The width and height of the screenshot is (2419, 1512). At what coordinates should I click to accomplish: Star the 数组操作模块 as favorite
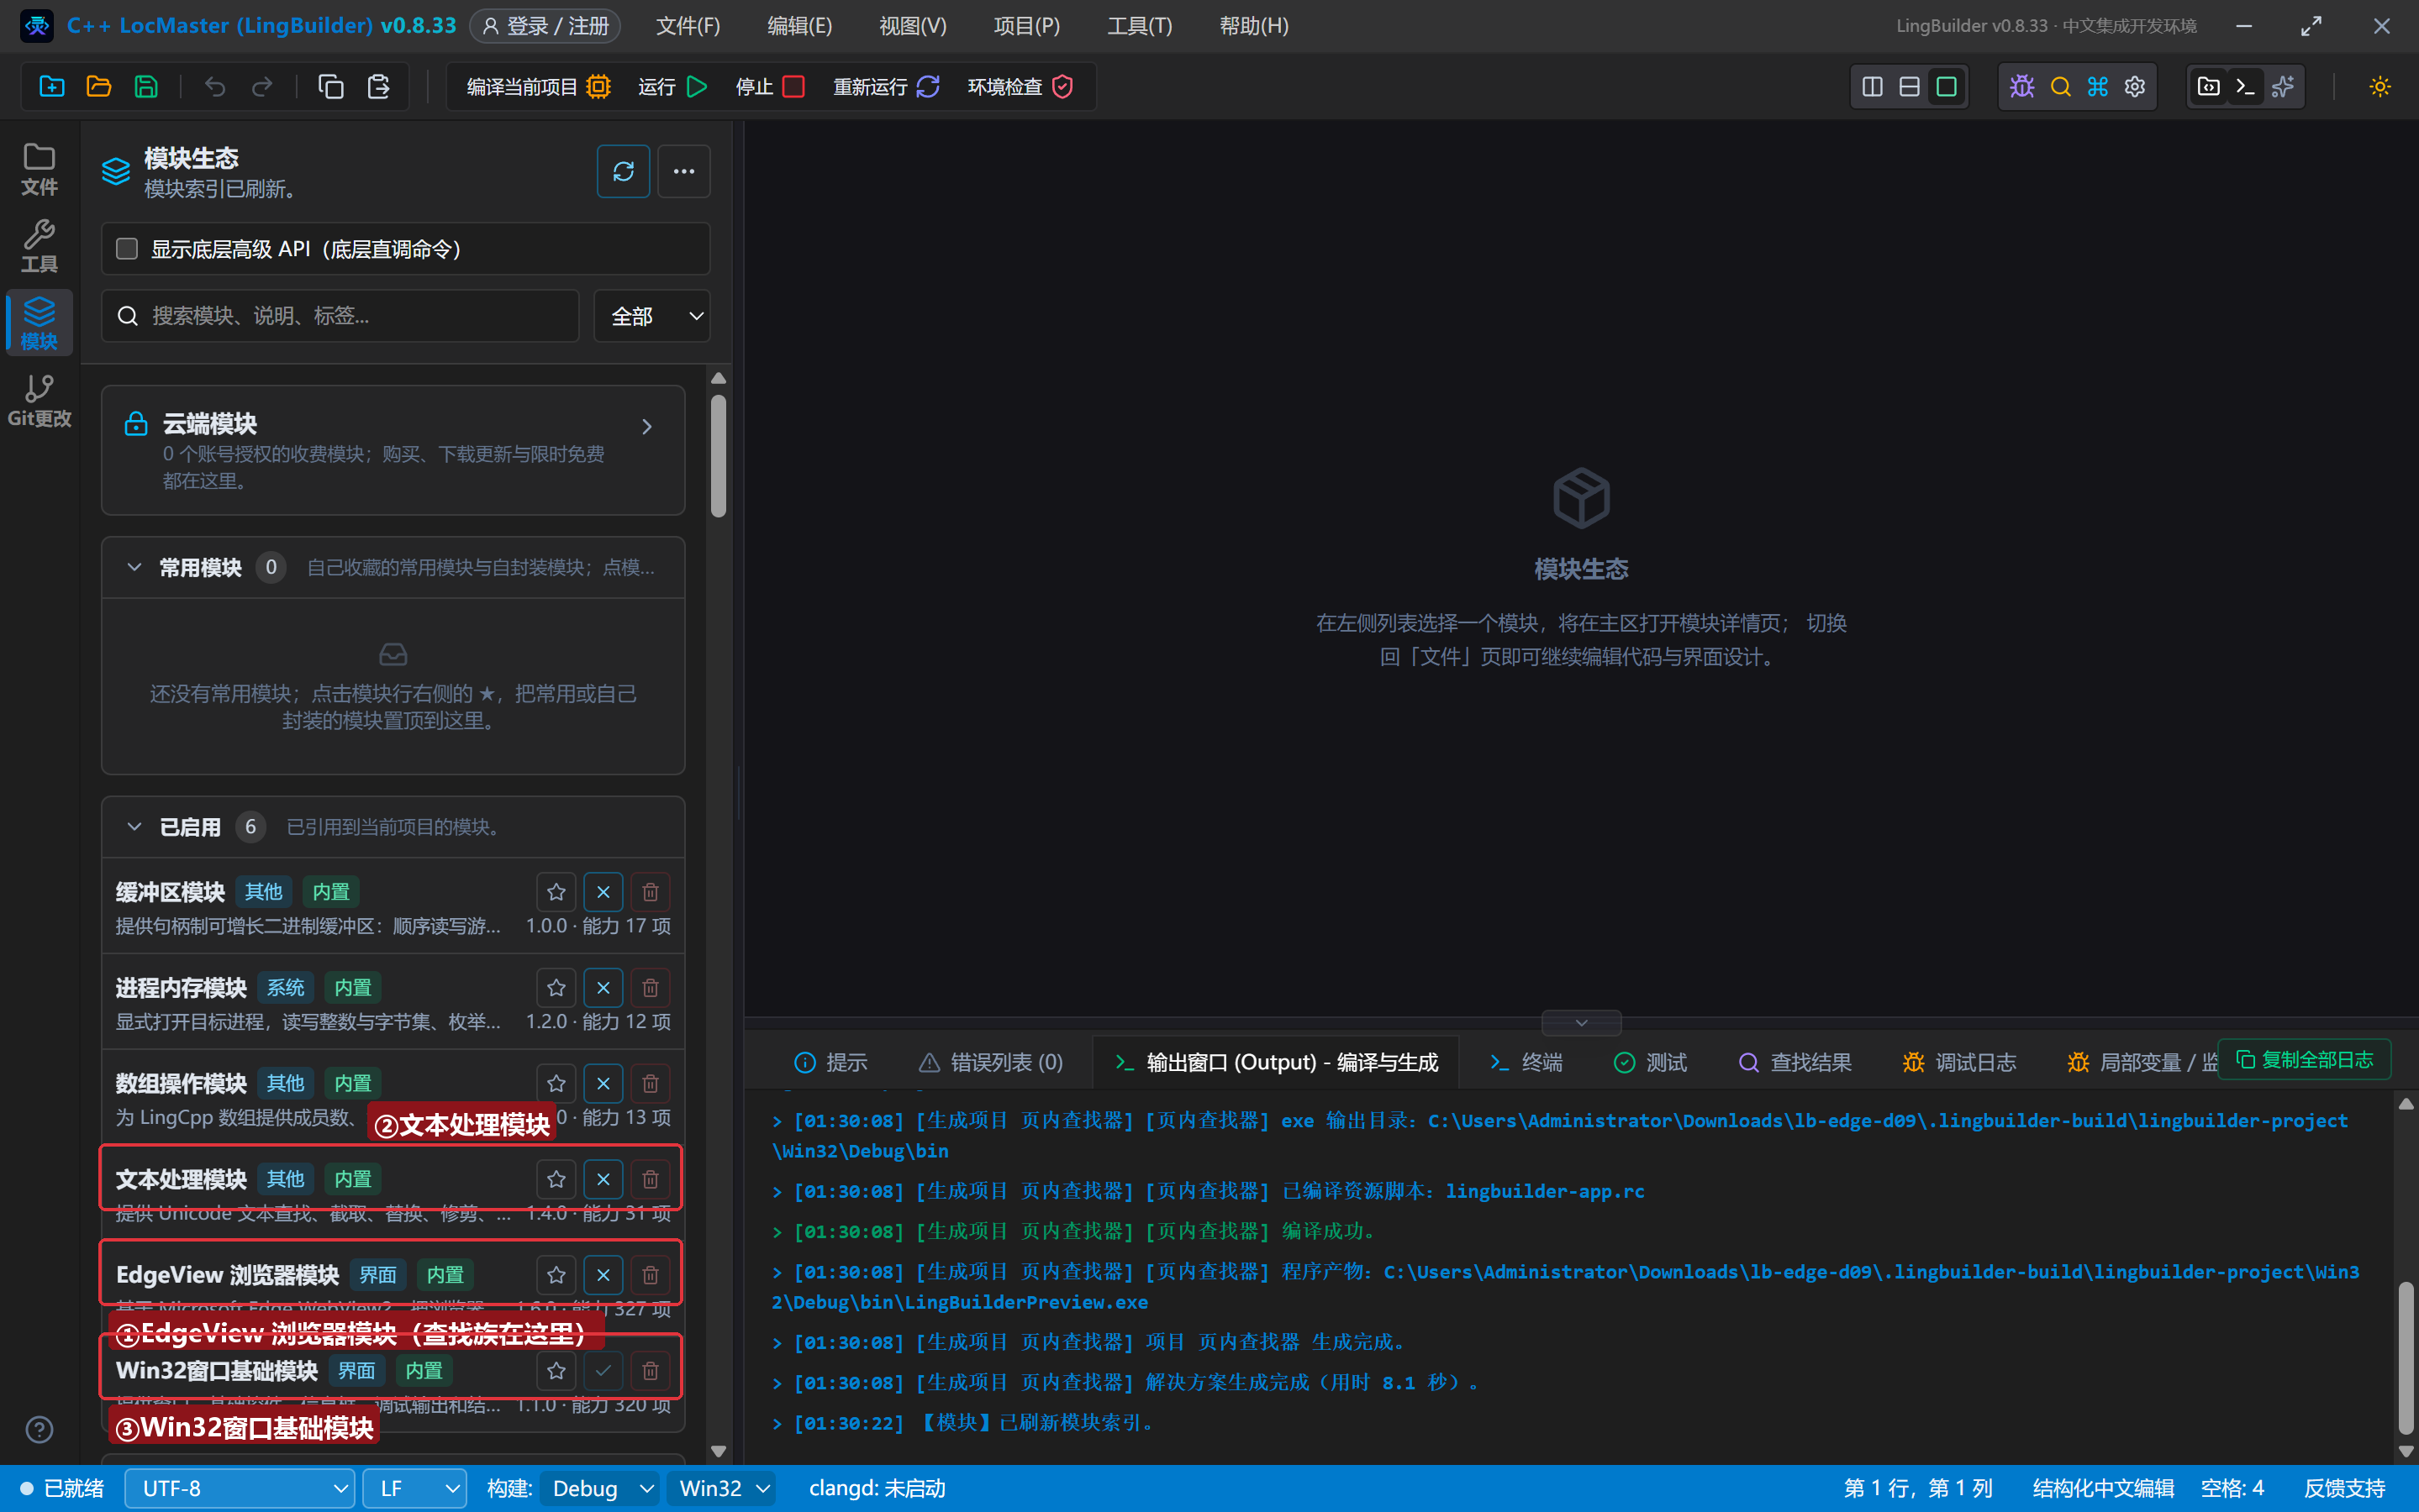point(556,1083)
